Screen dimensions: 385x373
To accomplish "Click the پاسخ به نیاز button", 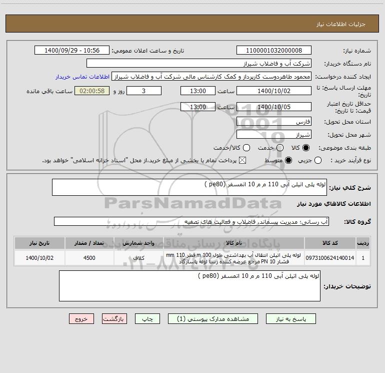I will (x=290, y=319).
